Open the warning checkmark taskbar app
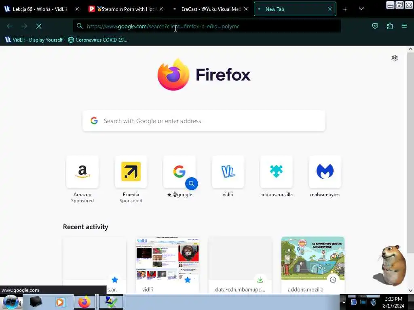The height and width of the screenshot is (310, 414). (111, 302)
